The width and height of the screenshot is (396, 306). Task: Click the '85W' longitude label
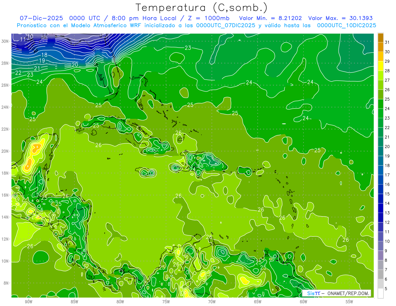click(74, 302)
